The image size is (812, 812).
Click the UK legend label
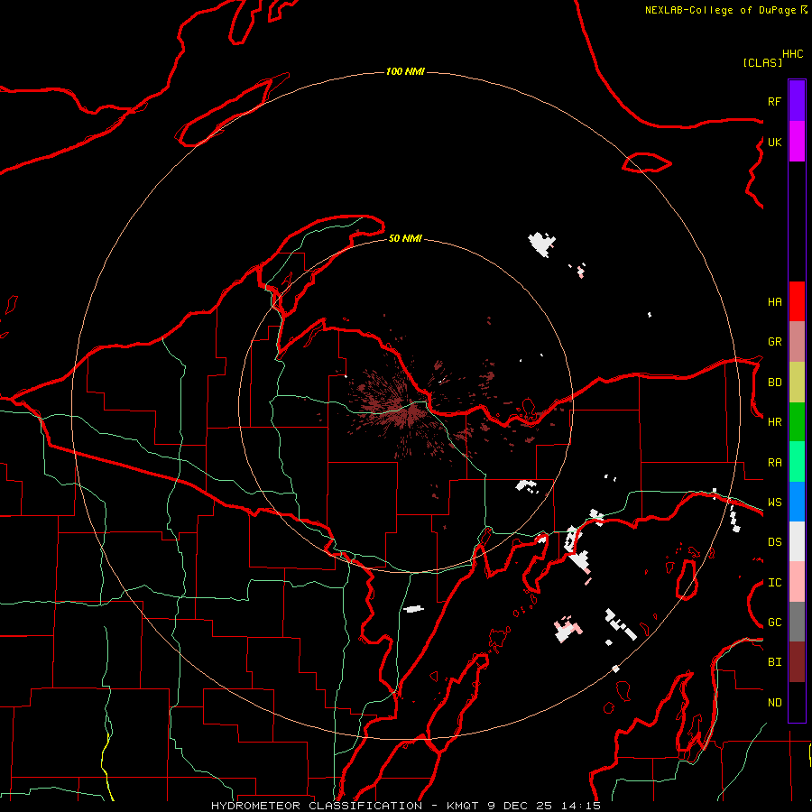774,142
